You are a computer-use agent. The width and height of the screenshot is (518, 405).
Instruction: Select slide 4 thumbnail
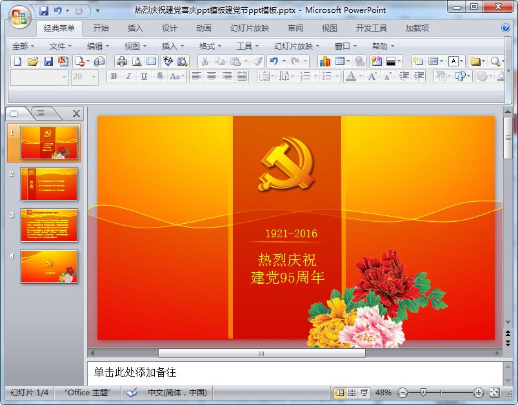pyautogui.click(x=49, y=266)
